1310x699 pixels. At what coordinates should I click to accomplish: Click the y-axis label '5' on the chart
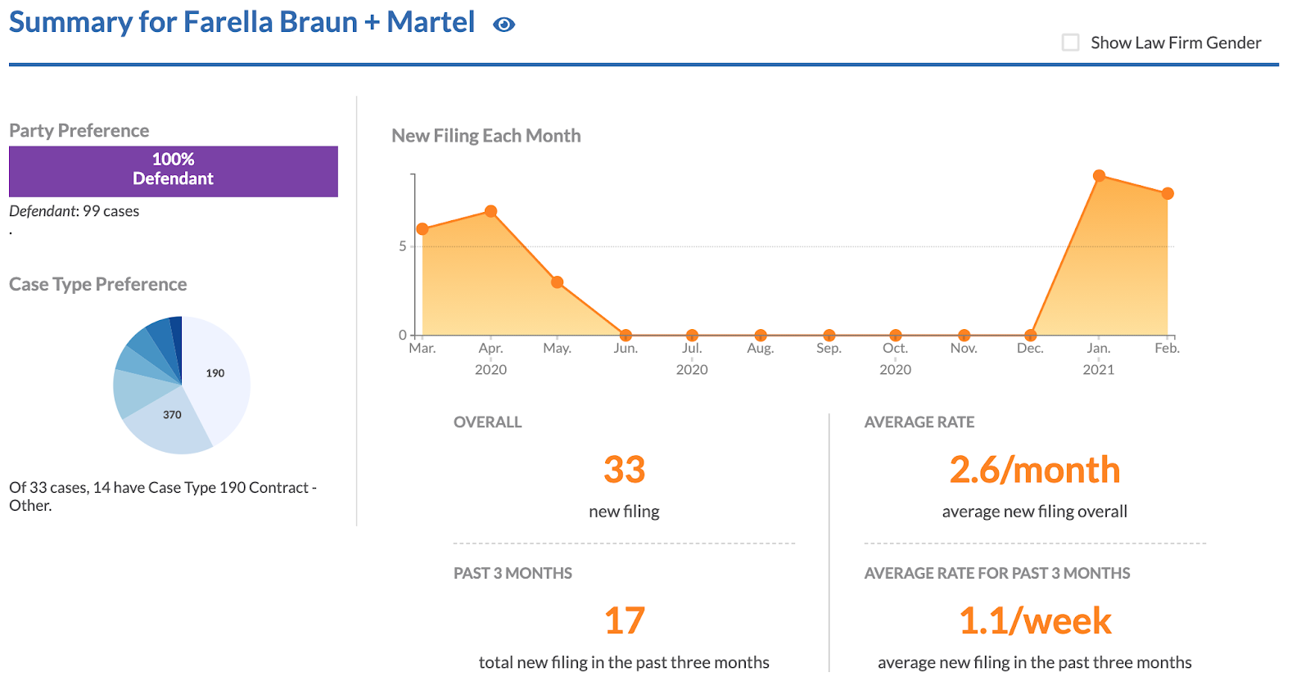[x=402, y=246]
